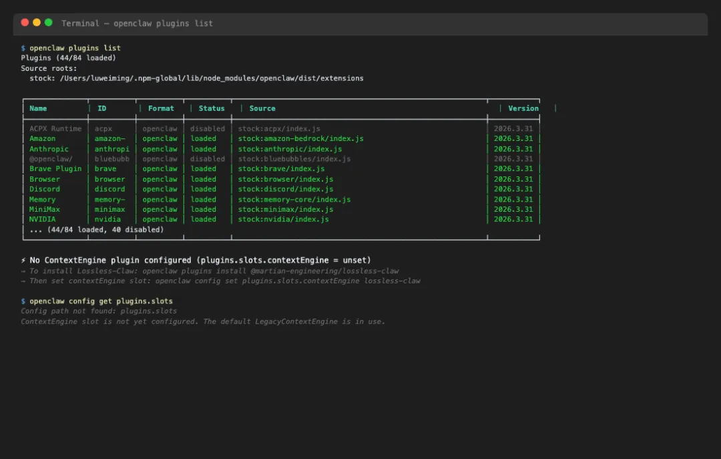Image resolution: width=721 pixels, height=459 pixels.
Task: Click the 'Discord' plugin name
Action: 45,189
